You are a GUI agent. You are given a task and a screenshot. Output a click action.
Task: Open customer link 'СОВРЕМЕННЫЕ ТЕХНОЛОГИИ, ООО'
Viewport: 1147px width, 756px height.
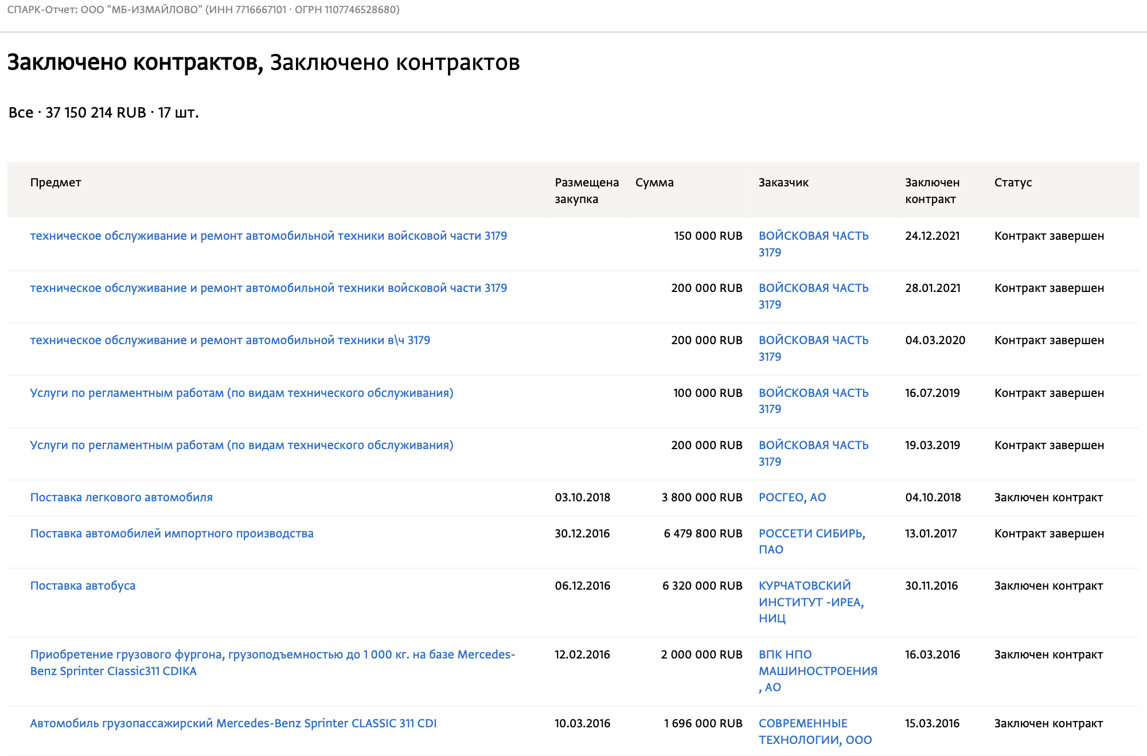click(x=815, y=731)
